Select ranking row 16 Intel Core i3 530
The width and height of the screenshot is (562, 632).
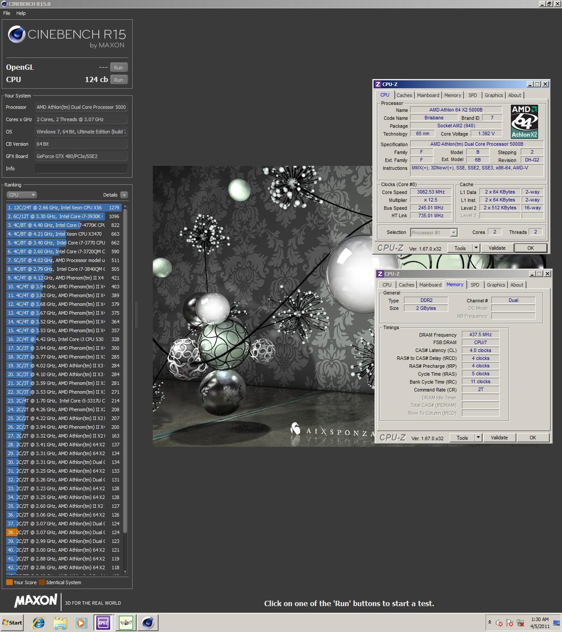[64, 339]
